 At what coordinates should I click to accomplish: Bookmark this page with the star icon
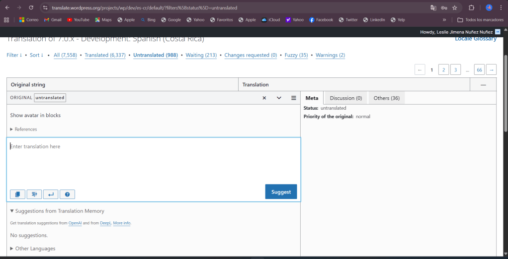coord(454,8)
